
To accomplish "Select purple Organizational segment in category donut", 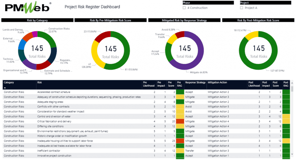I will 30,64.
